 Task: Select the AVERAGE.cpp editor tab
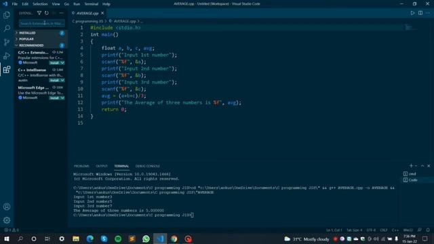[x=87, y=13]
